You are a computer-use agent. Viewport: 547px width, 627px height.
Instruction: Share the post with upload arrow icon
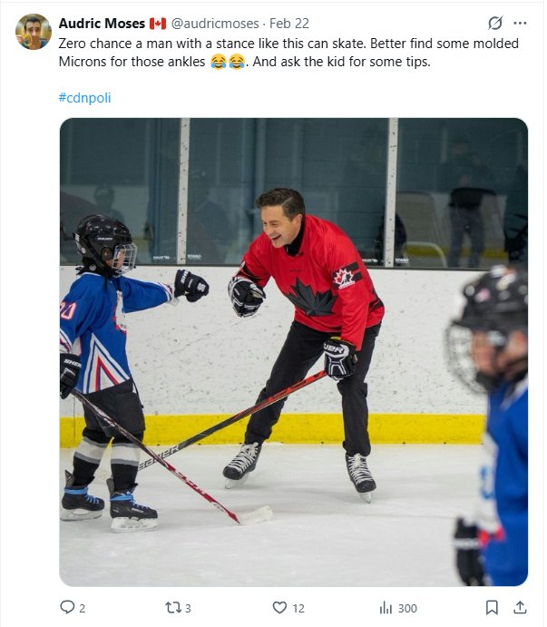coord(520,607)
